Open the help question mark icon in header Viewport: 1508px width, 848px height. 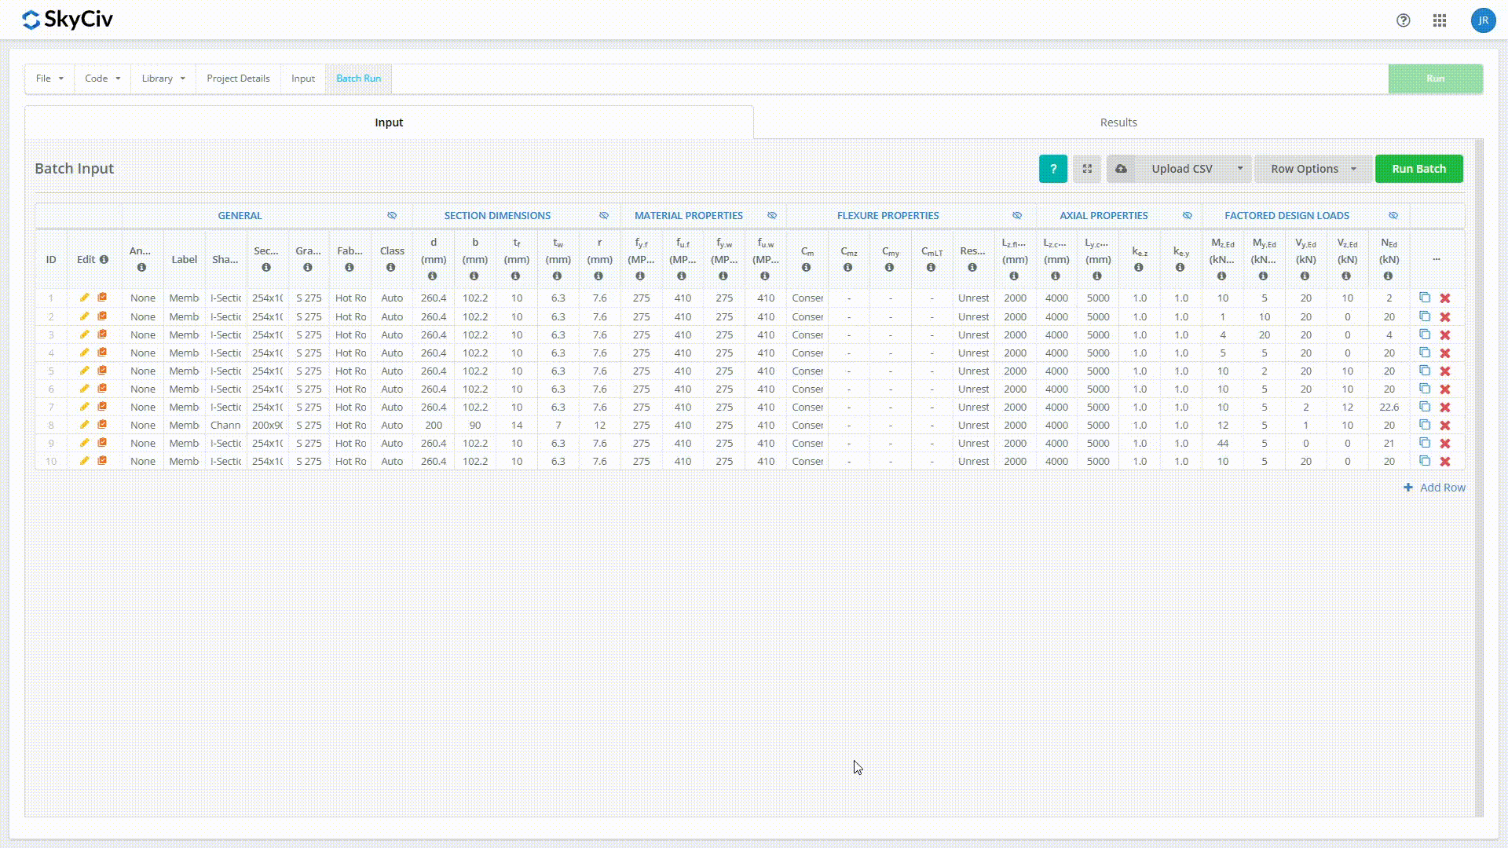pyautogui.click(x=1404, y=20)
